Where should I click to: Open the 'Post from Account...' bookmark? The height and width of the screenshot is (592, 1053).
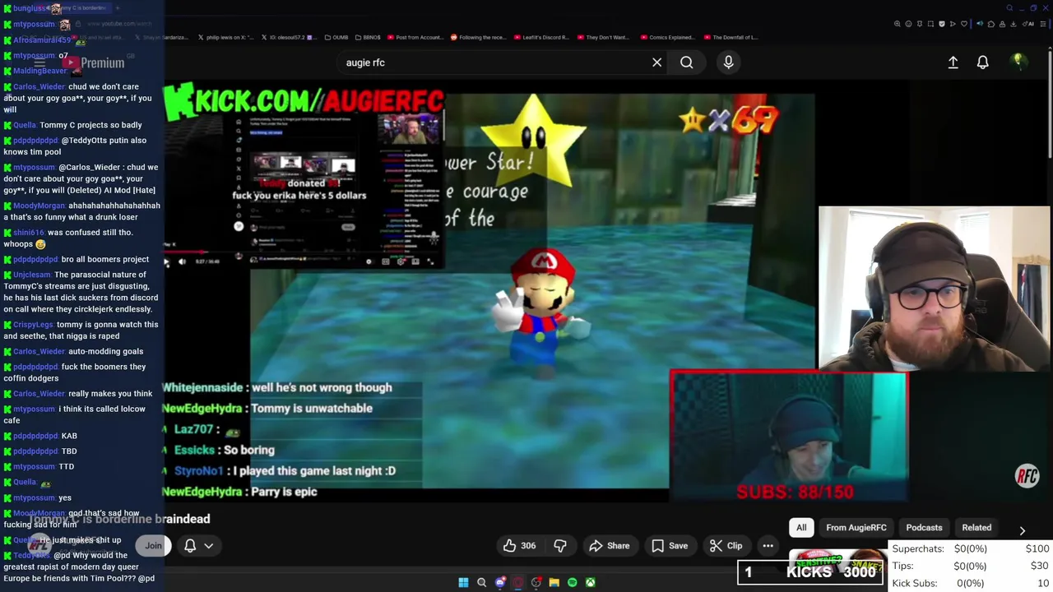tap(415, 37)
